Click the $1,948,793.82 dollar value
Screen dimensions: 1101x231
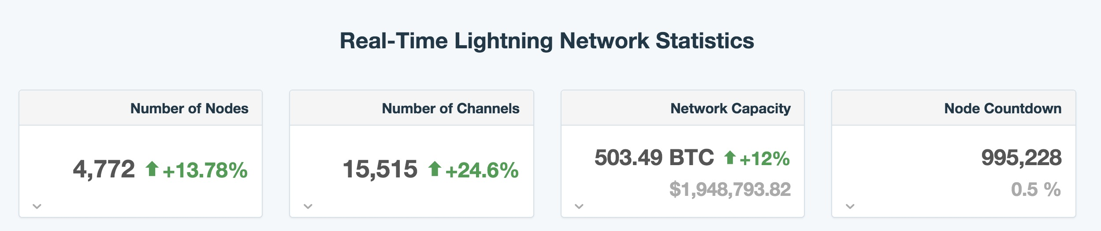click(x=730, y=190)
